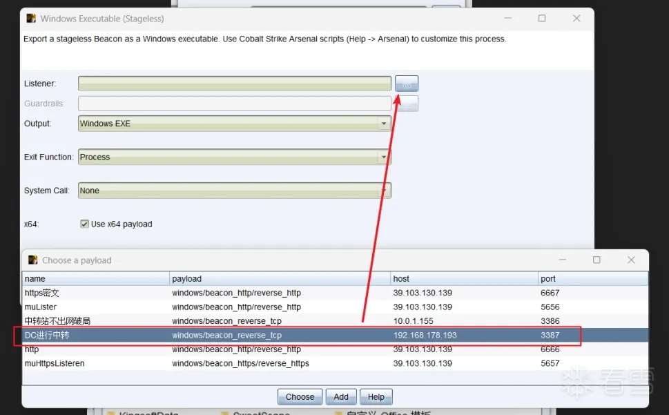Sort listeners by the port column header
This screenshot has width=669, height=415.
click(x=592, y=278)
